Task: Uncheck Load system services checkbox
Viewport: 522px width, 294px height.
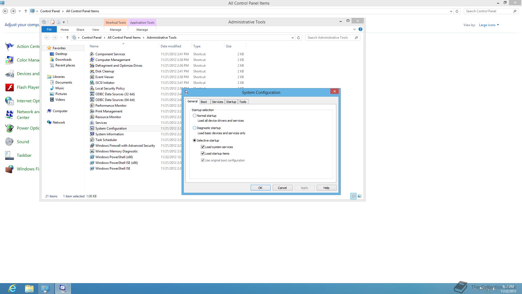Action: click(x=203, y=147)
